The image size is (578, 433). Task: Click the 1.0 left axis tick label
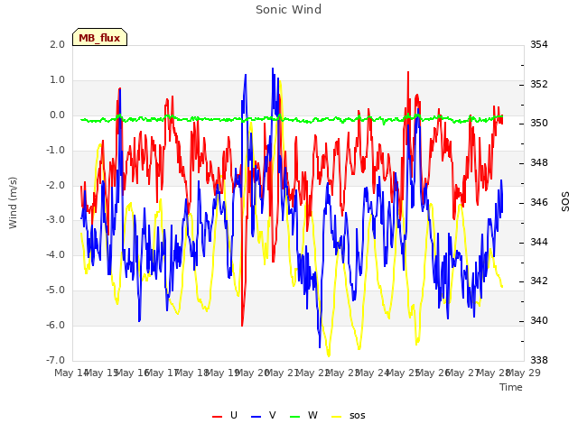click(57, 80)
